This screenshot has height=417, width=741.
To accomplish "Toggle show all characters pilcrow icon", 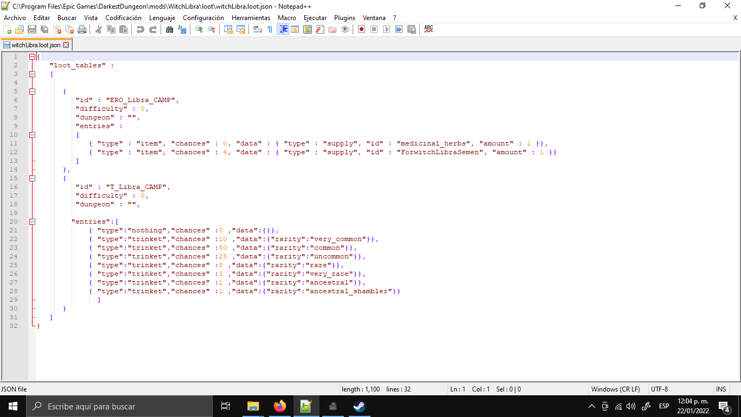I will coord(270,29).
